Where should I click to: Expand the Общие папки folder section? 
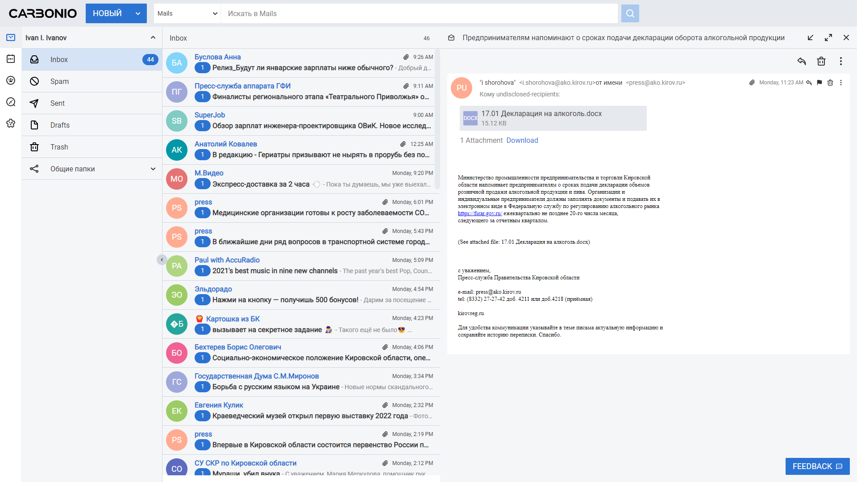pyautogui.click(x=154, y=169)
